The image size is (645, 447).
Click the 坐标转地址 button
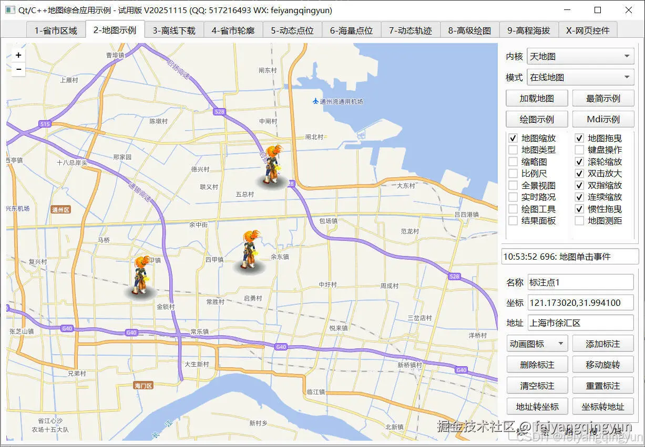pos(603,407)
